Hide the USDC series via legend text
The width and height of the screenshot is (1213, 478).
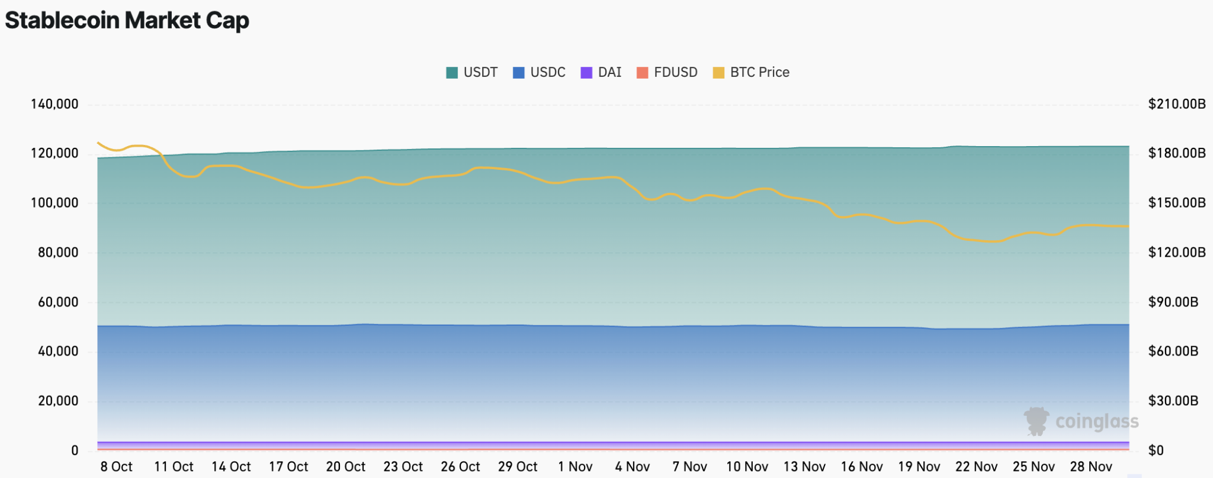(548, 72)
